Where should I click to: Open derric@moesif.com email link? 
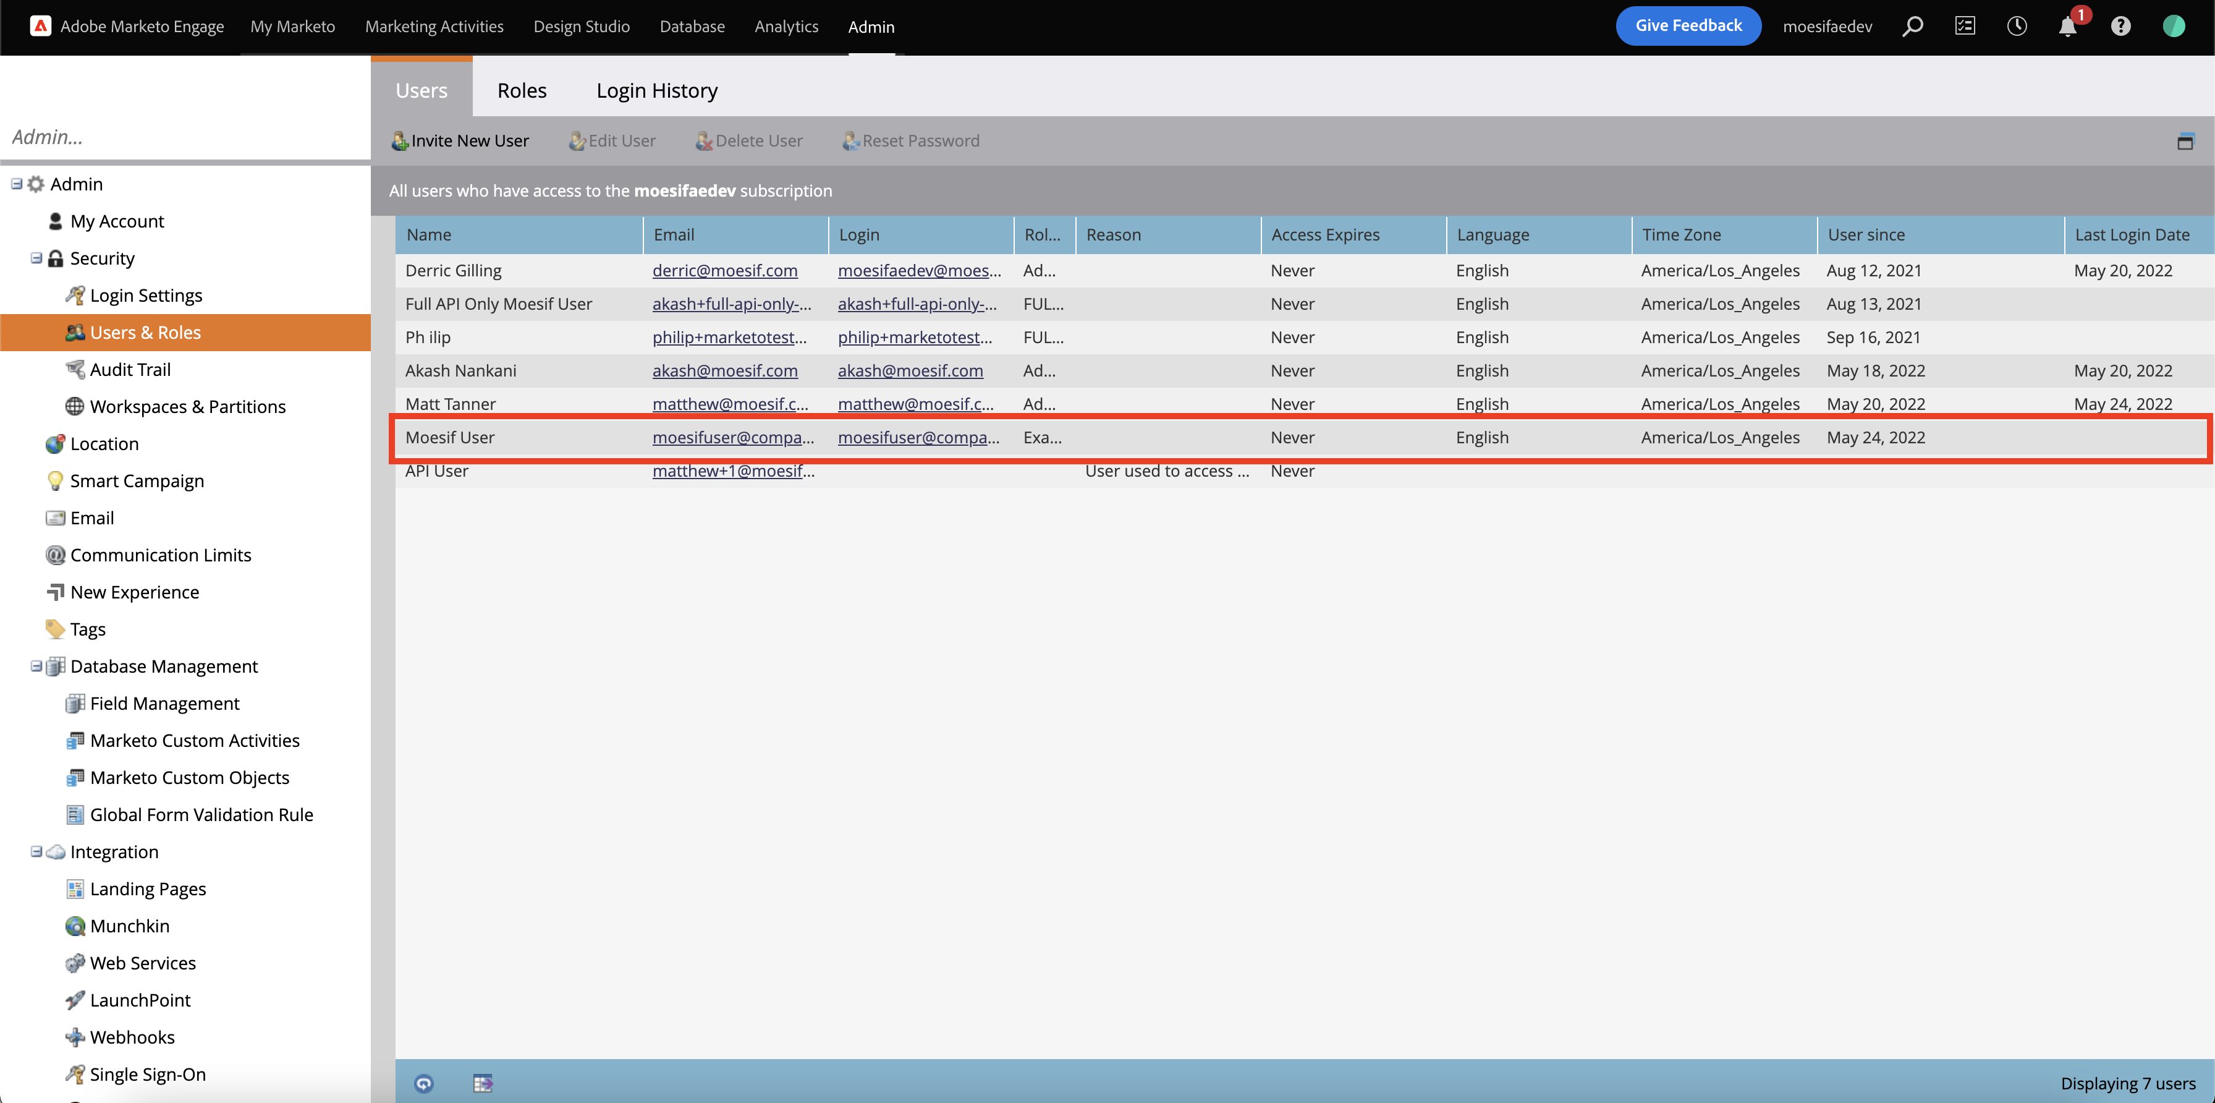(724, 271)
